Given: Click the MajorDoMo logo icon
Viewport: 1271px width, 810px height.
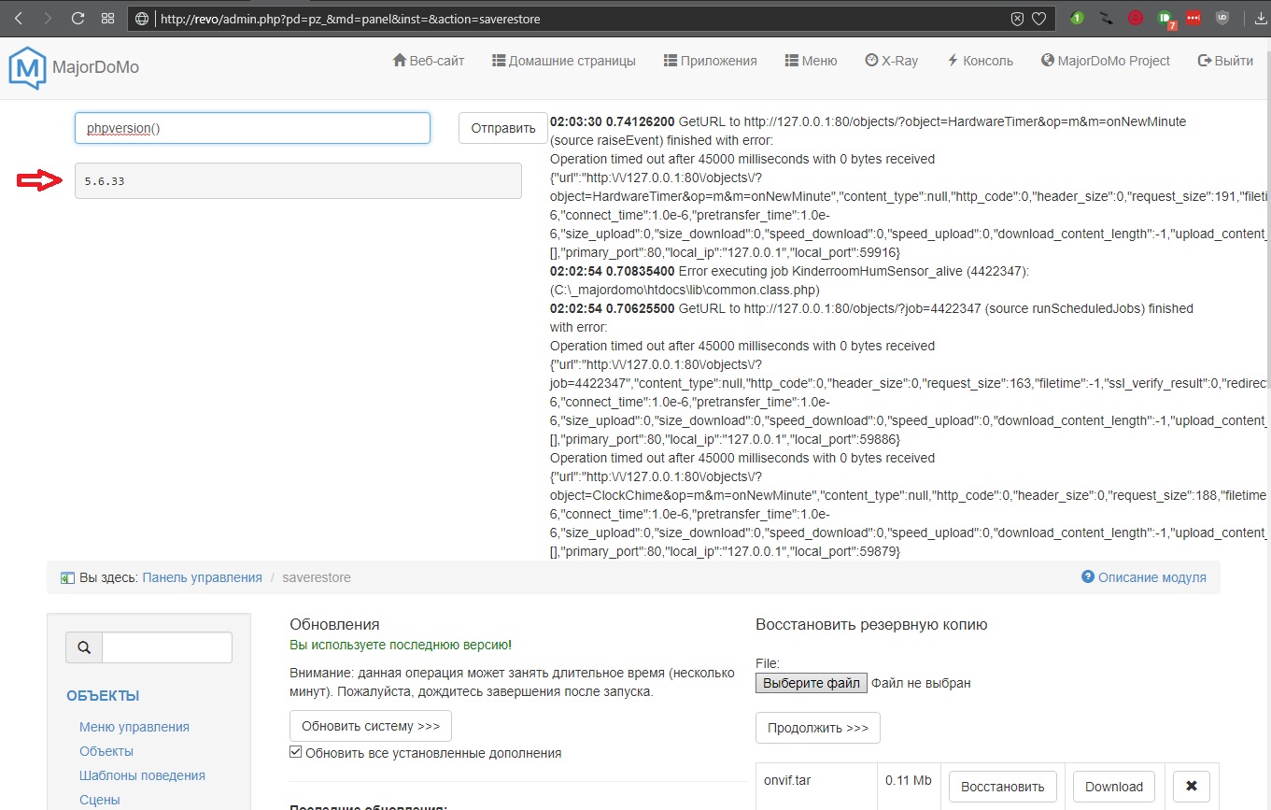Looking at the screenshot, I should click(27, 67).
